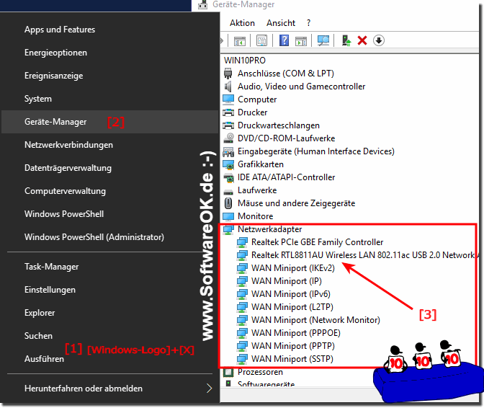Click the DVD/CD-ROM-Laufwerke disc icon
484x408 pixels.
tap(228, 138)
